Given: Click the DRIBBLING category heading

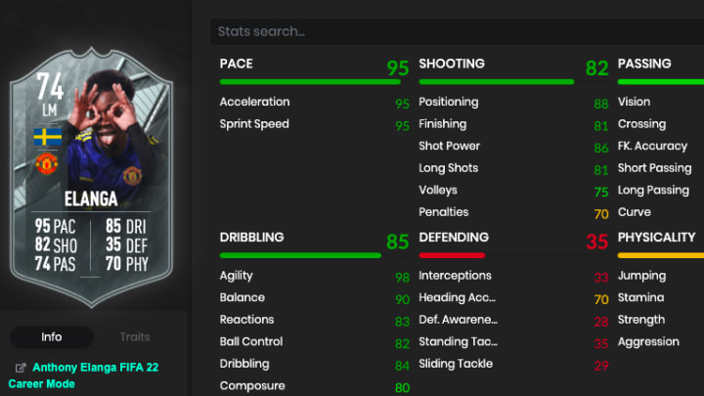Looking at the screenshot, I should click(x=251, y=237).
